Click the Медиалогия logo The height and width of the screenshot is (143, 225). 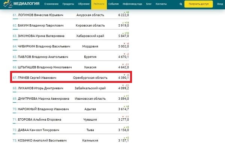21,4
